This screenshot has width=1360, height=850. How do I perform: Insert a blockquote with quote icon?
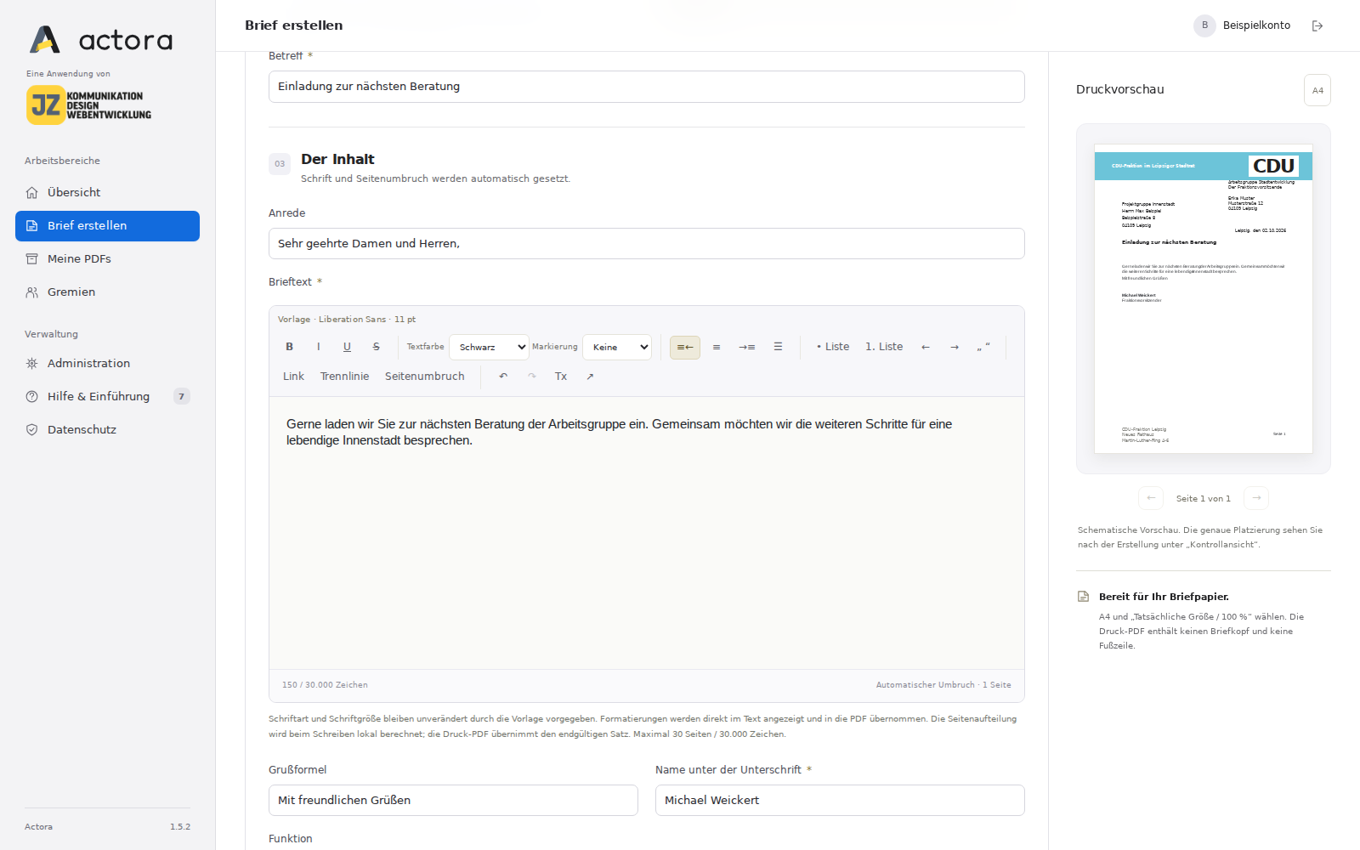click(x=983, y=347)
